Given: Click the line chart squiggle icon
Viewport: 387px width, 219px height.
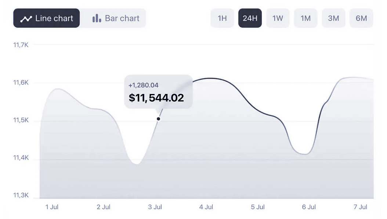Looking at the screenshot, I should (26, 19).
